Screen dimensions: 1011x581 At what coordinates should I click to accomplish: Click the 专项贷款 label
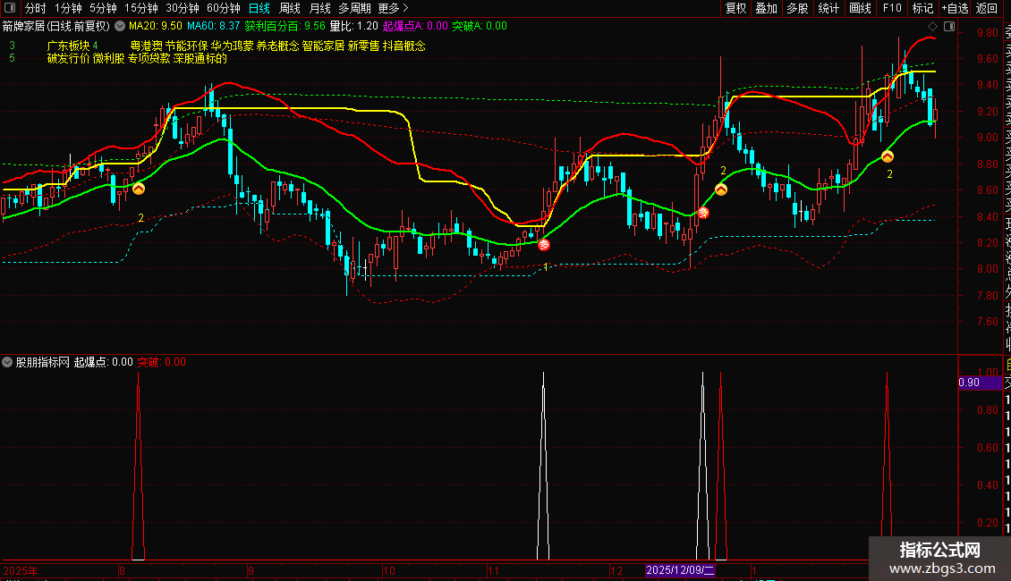coord(149,59)
